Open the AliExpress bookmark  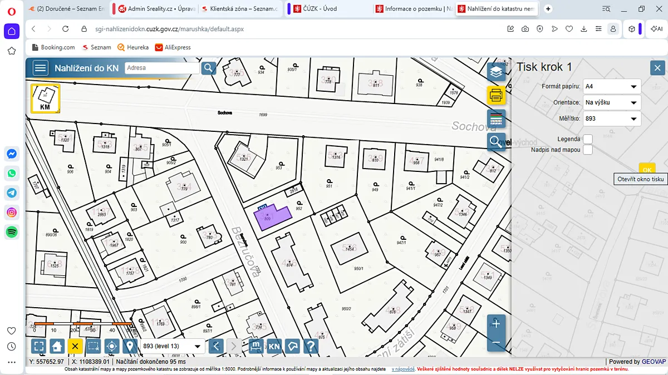click(x=173, y=47)
